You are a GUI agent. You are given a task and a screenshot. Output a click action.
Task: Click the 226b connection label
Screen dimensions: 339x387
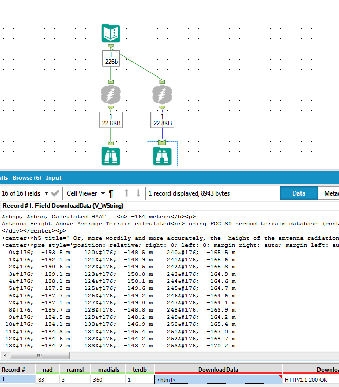point(111,59)
